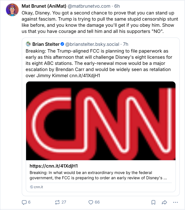Open the 6h post timestamp
The height and width of the screenshot is (210, 185).
[x=117, y=6]
